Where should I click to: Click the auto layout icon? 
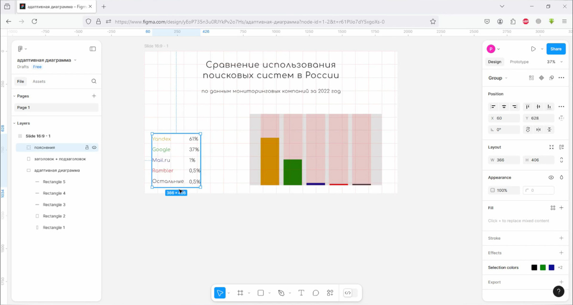pyautogui.click(x=562, y=147)
